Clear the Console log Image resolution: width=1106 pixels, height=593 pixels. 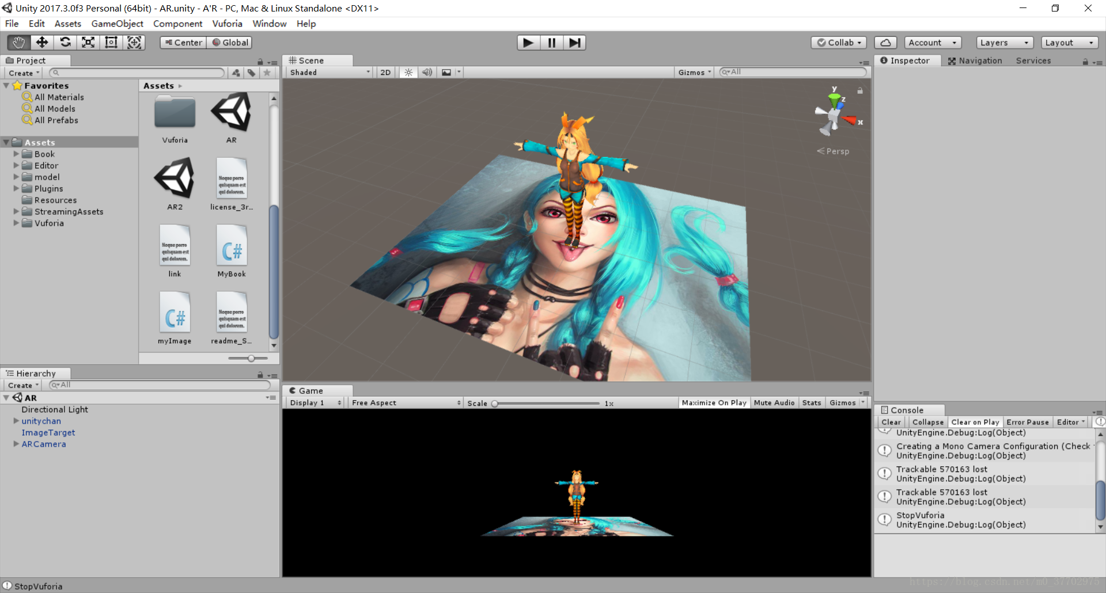coord(891,422)
